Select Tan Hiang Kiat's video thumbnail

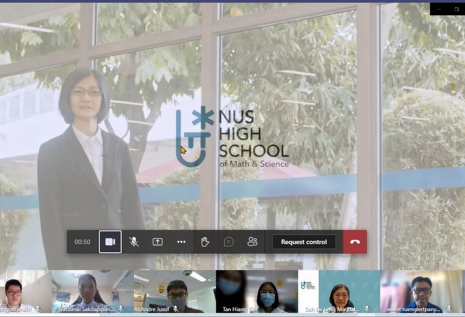[x=257, y=292]
